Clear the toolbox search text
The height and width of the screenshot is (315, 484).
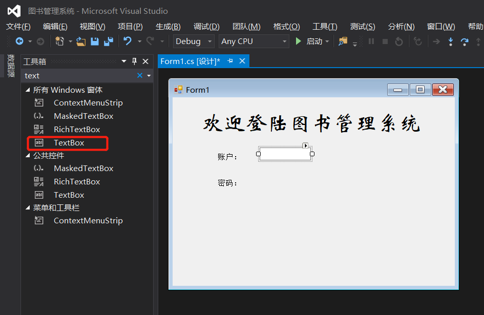140,75
